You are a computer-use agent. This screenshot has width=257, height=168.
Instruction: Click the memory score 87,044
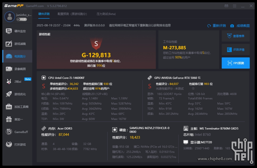click(64, 135)
